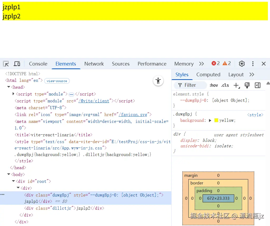This screenshot has height=226, width=270.
Task: Open DevTools settings gear
Action: click(x=242, y=63)
